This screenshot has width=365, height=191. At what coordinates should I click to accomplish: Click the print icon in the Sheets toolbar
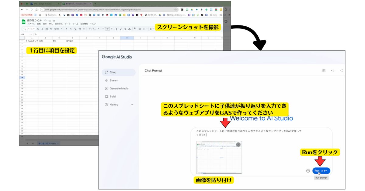coord(46,29)
